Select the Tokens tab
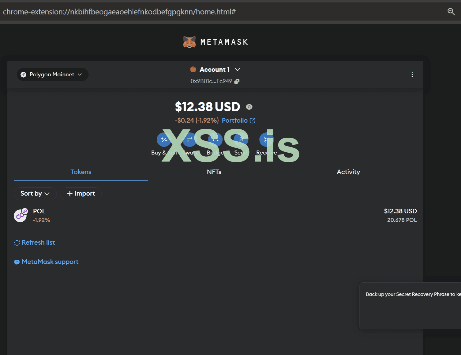The width and height of the screenshot is (461, 355). 81,172
